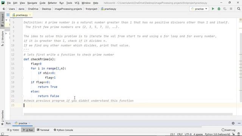Click 'def checkPrime(n):' on line 13

coord(39,59)
